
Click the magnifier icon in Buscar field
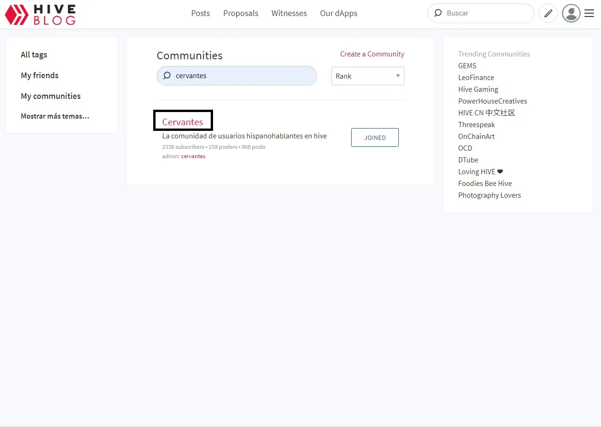tap(438, 13)
